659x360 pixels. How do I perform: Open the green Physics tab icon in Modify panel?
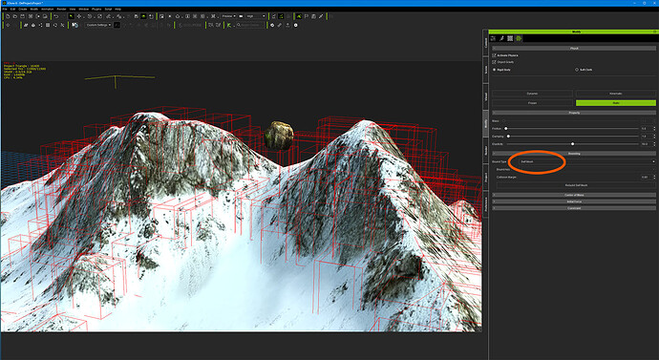(x=519, y=38)
